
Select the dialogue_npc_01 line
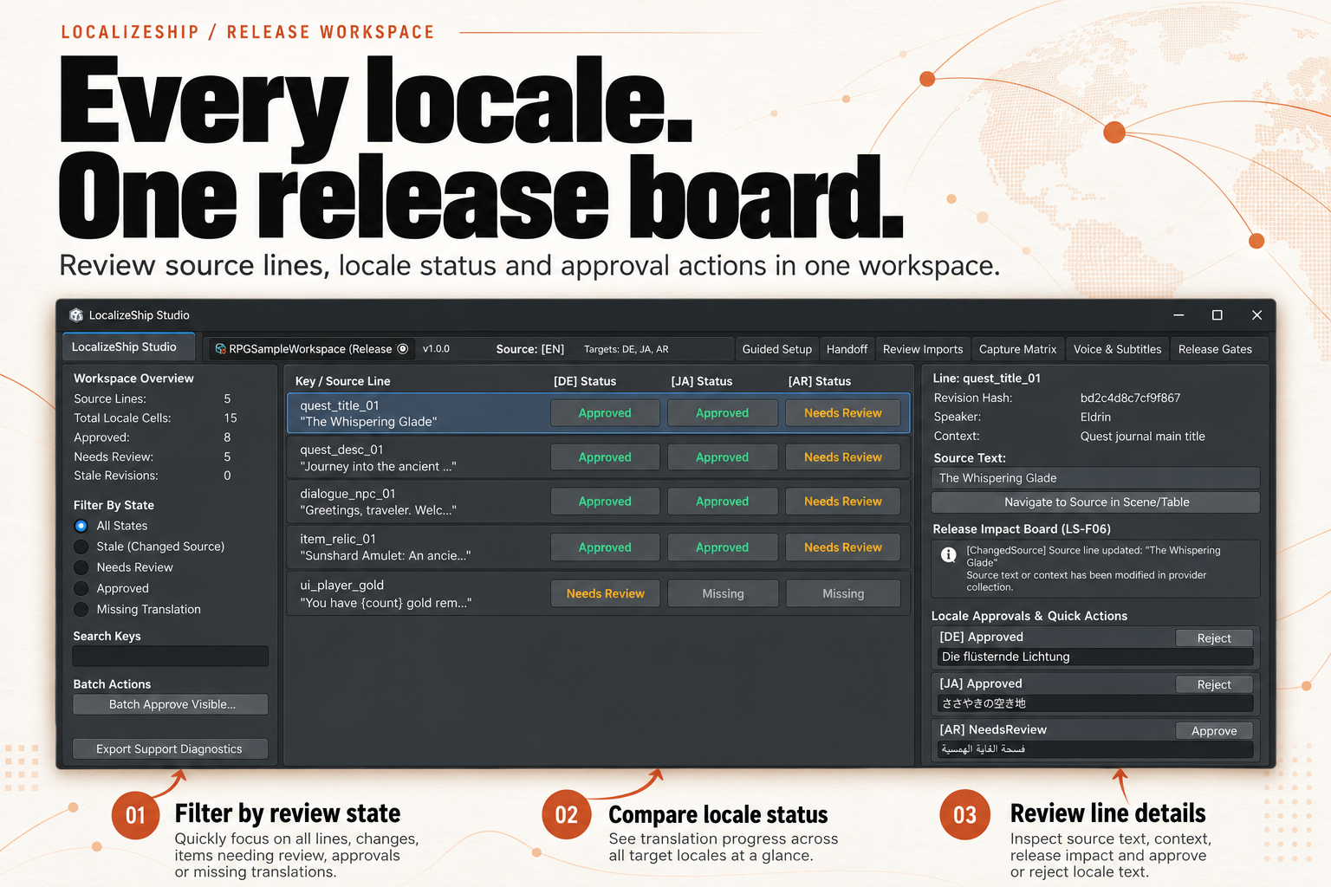[x=598, y=502]
